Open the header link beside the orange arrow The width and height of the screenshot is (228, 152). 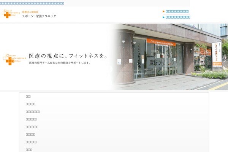[177, 11]
